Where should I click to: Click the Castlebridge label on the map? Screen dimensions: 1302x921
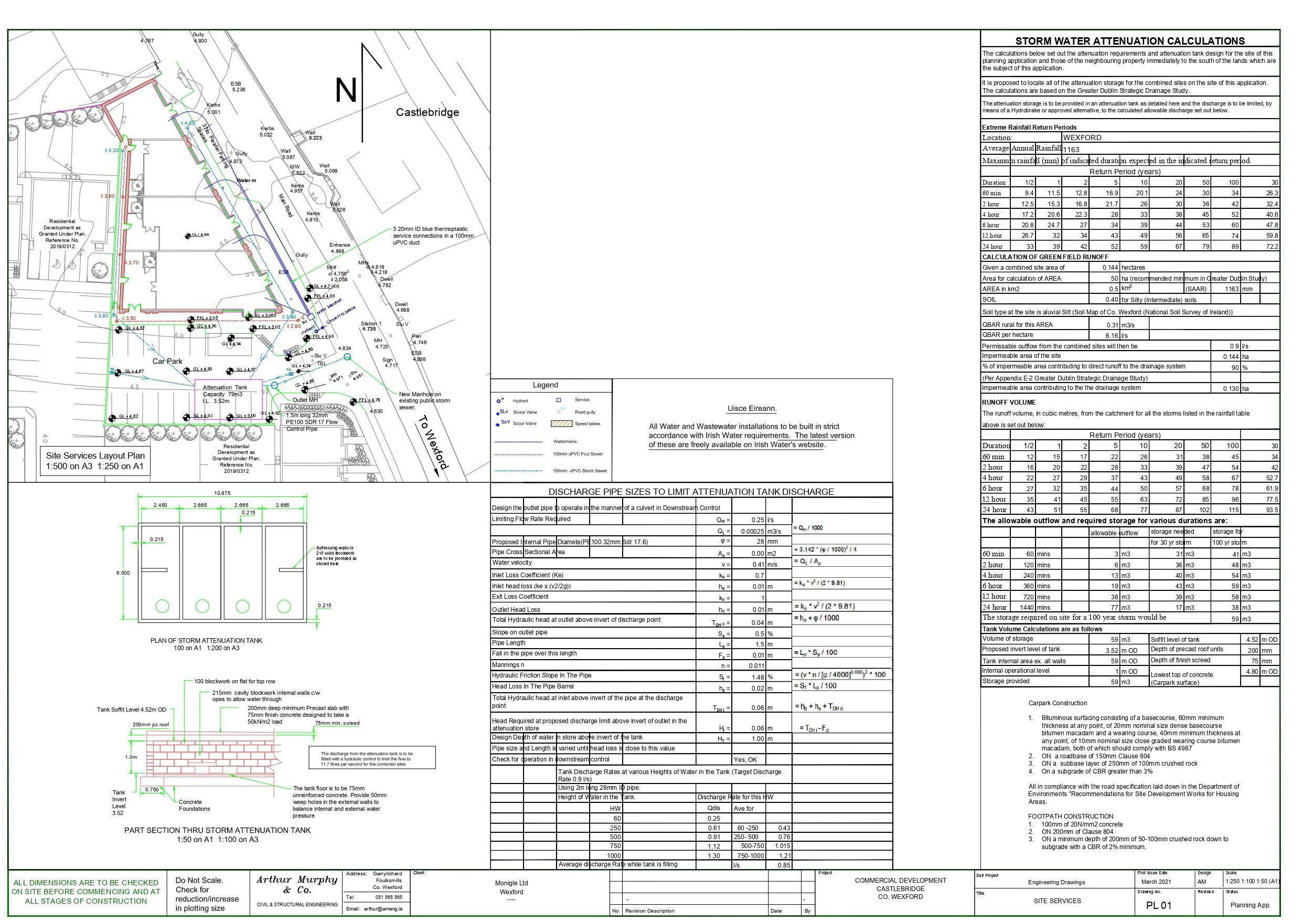point(427,112)
